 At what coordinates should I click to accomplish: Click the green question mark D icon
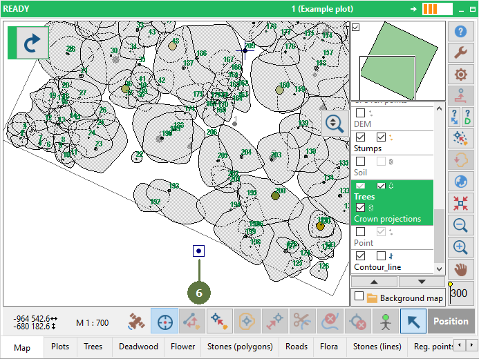(x=467, y=117)
